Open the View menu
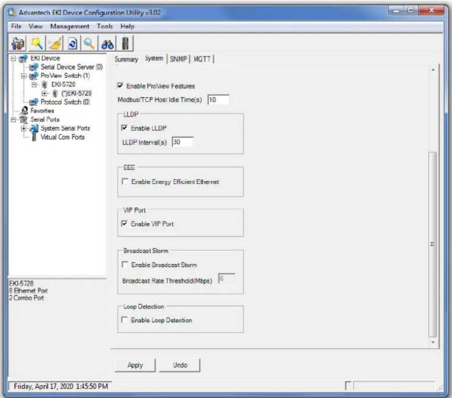This screenshot has height=398, width=452. coord(36,26)
